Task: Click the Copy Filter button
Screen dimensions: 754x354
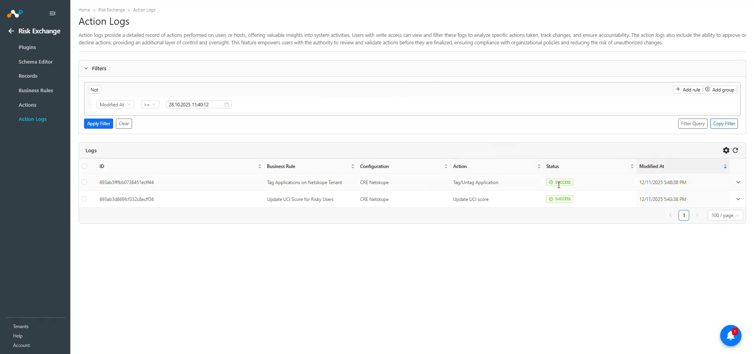Action: [724, 124]
